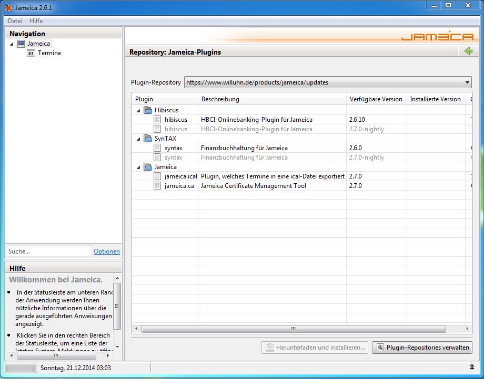
Task: Click 'Willkommen bei Jameica.' help heading
Action: tap(56, 280)
